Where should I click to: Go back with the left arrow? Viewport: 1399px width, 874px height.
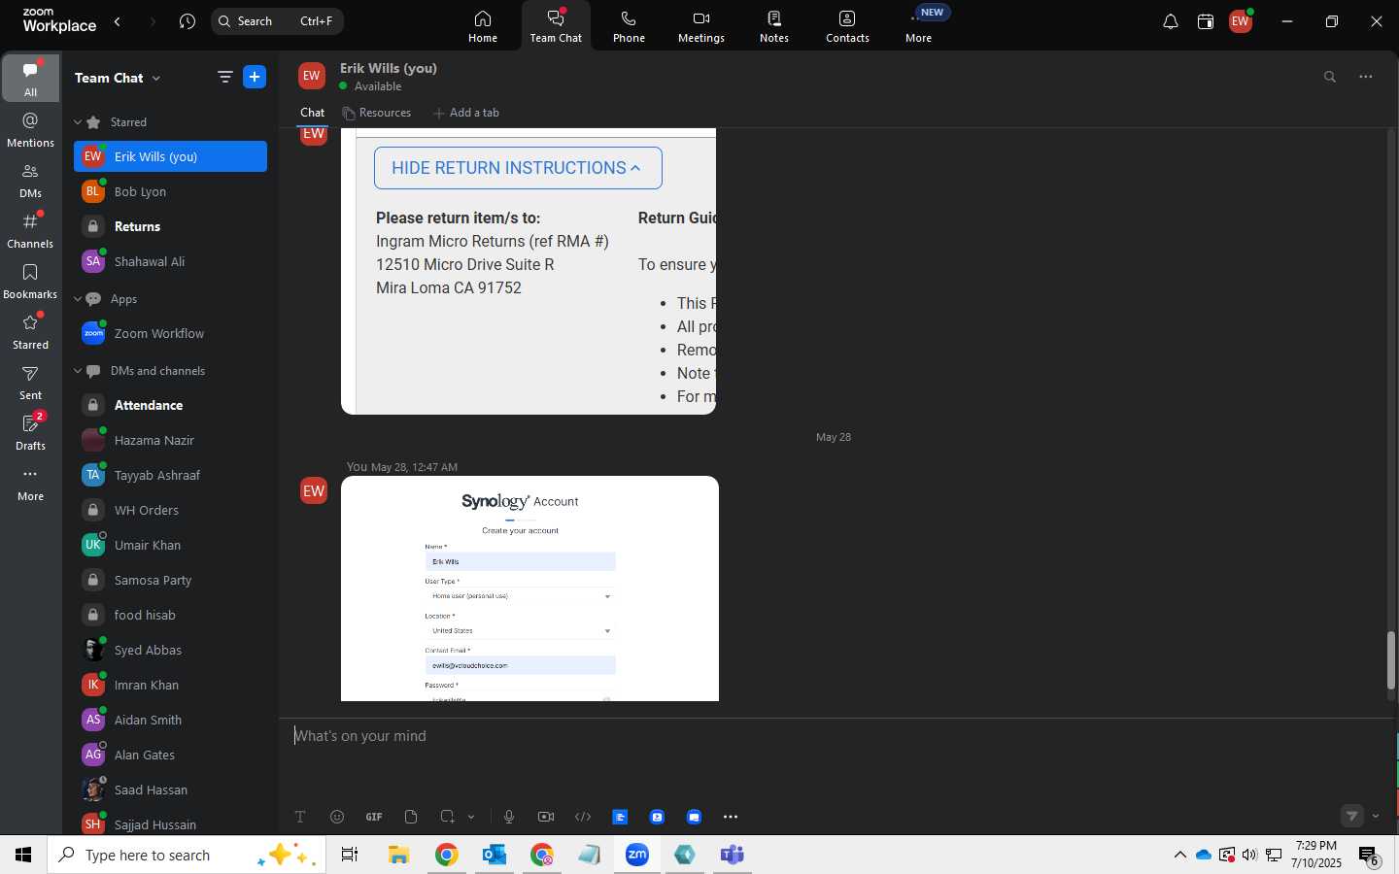pos(118,21)
